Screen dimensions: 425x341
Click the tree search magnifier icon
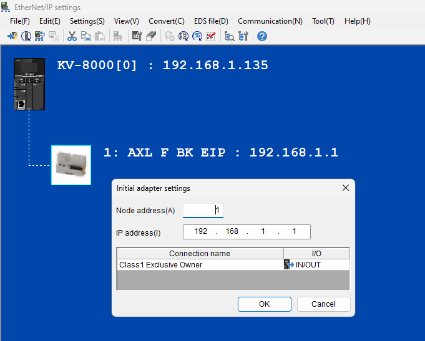pos(229,36)
